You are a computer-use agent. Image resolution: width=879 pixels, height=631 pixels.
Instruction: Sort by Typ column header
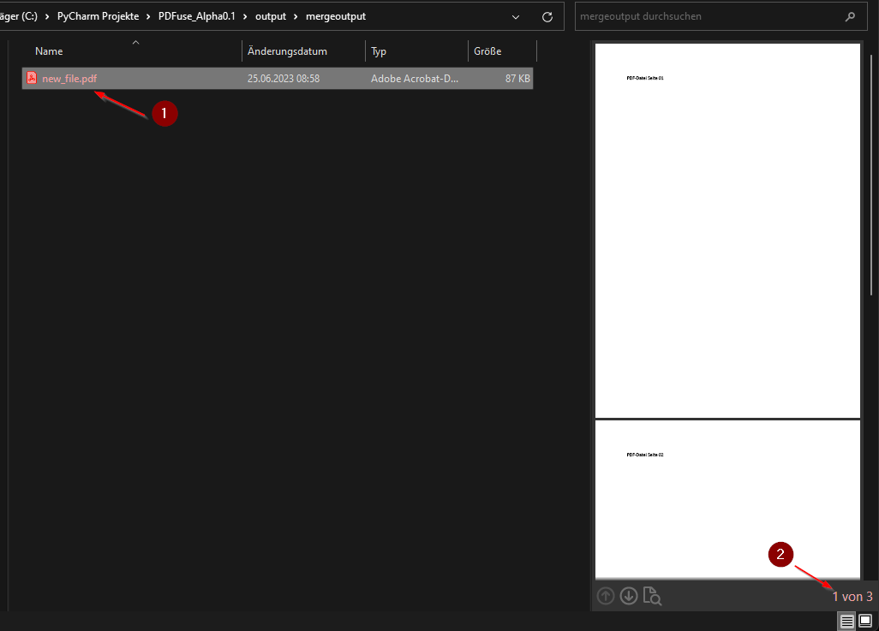pos(379,51)
